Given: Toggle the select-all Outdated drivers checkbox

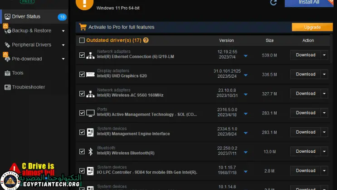Looking at the screenshot, I should coord(82,40).
